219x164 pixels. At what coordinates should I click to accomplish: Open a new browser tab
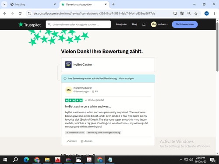(113, 4)
